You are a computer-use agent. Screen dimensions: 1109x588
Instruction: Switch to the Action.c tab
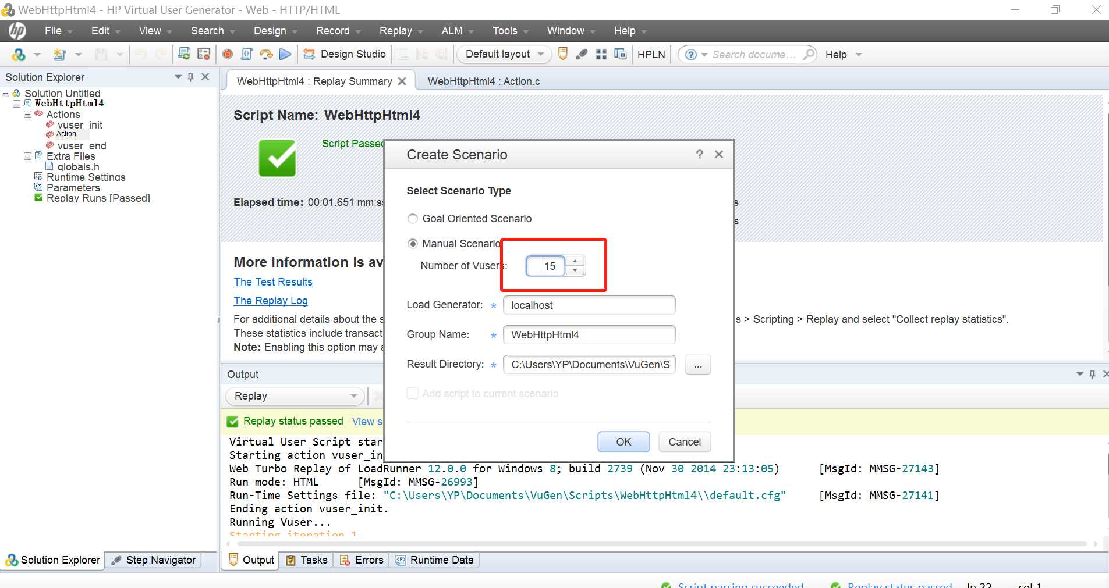pos(484,81)
